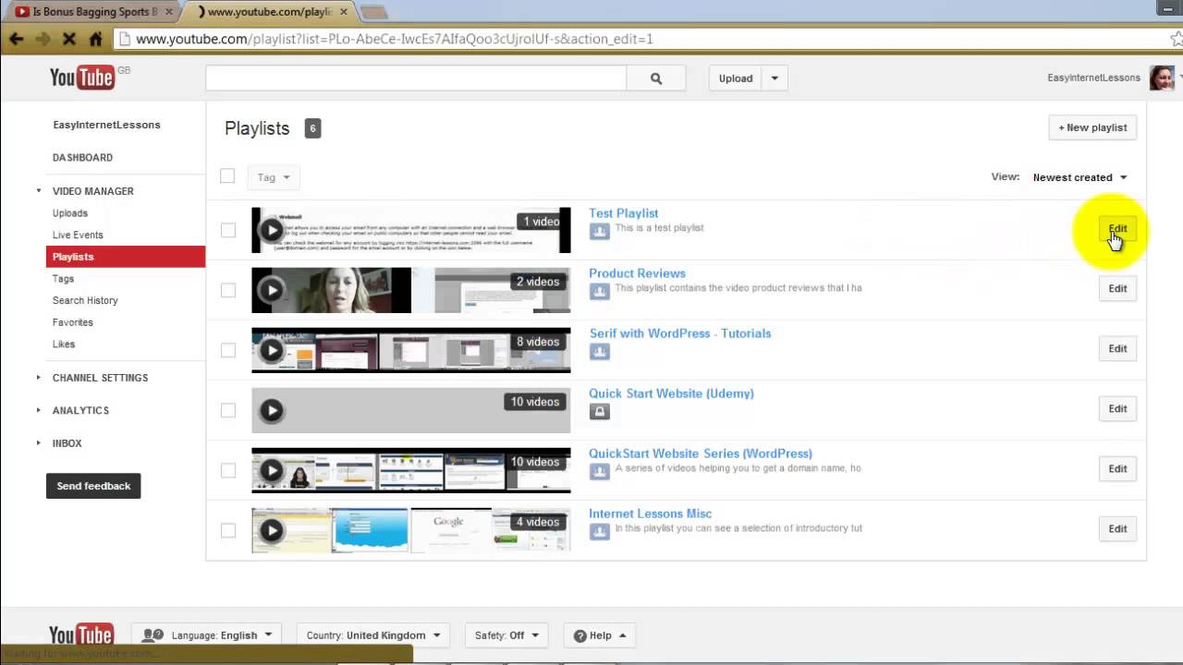This screenshot has width=1183, height=665.
Task: Open the Newest created view dropdown
Action: (1079, 177)
